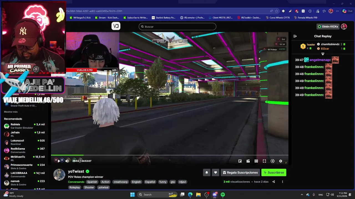Add page to favorites star icon

tap(277, 11)
